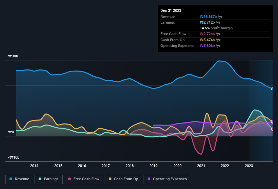Click the ₩30b y-axis label
The width and height of the screenshot is (278, 189).
click(x=14, y=56)
